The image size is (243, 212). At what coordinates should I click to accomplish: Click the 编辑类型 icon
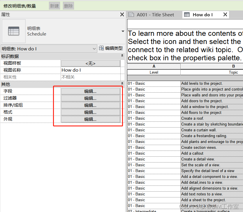tap(101, 48)
